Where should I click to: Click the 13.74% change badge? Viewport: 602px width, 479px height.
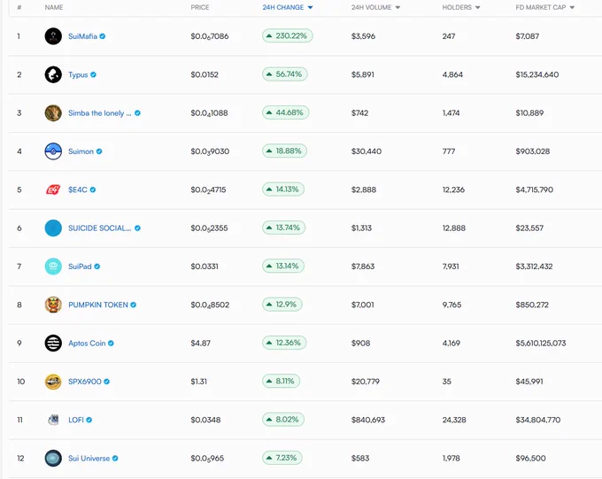[x=283, y=228]
